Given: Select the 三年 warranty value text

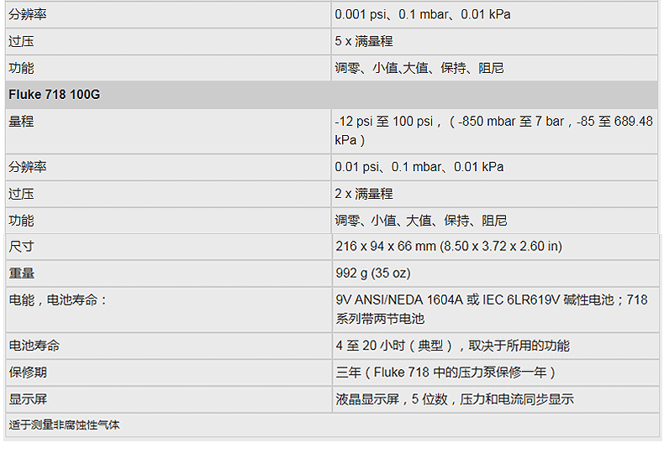Looking at the screenshot, I should click(445, 372).
